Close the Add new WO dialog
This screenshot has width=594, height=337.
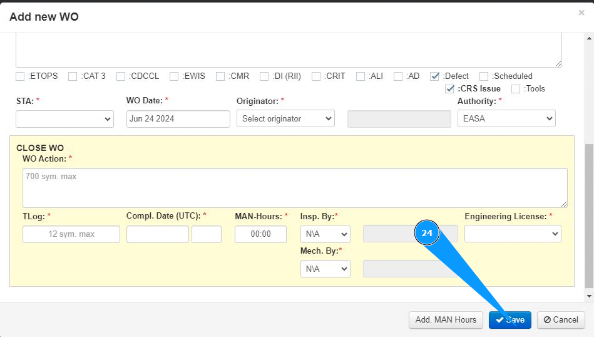click(x=581, y=13)
